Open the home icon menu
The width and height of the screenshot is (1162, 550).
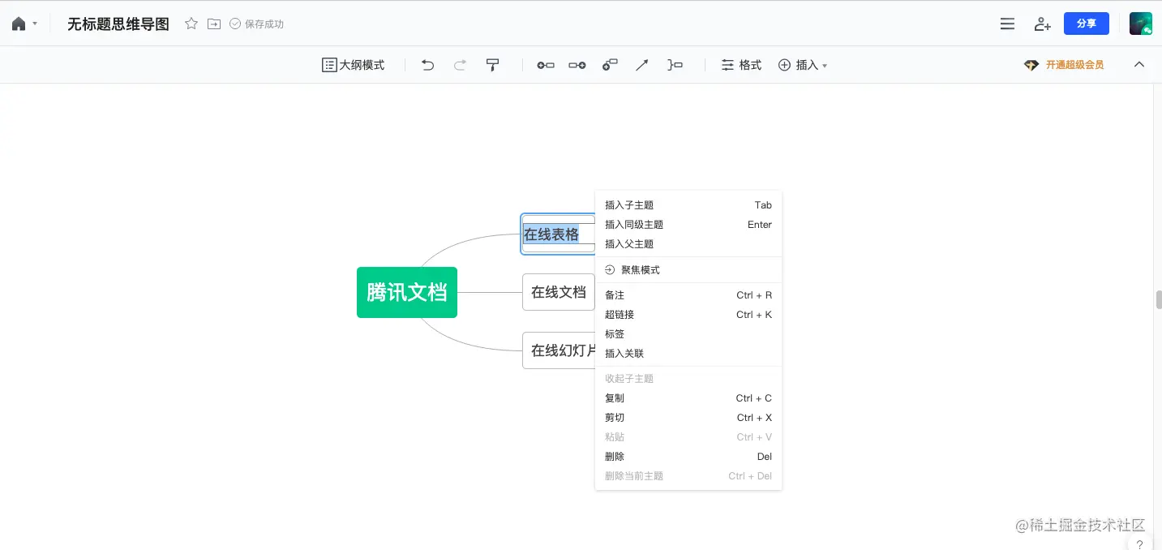19,24
